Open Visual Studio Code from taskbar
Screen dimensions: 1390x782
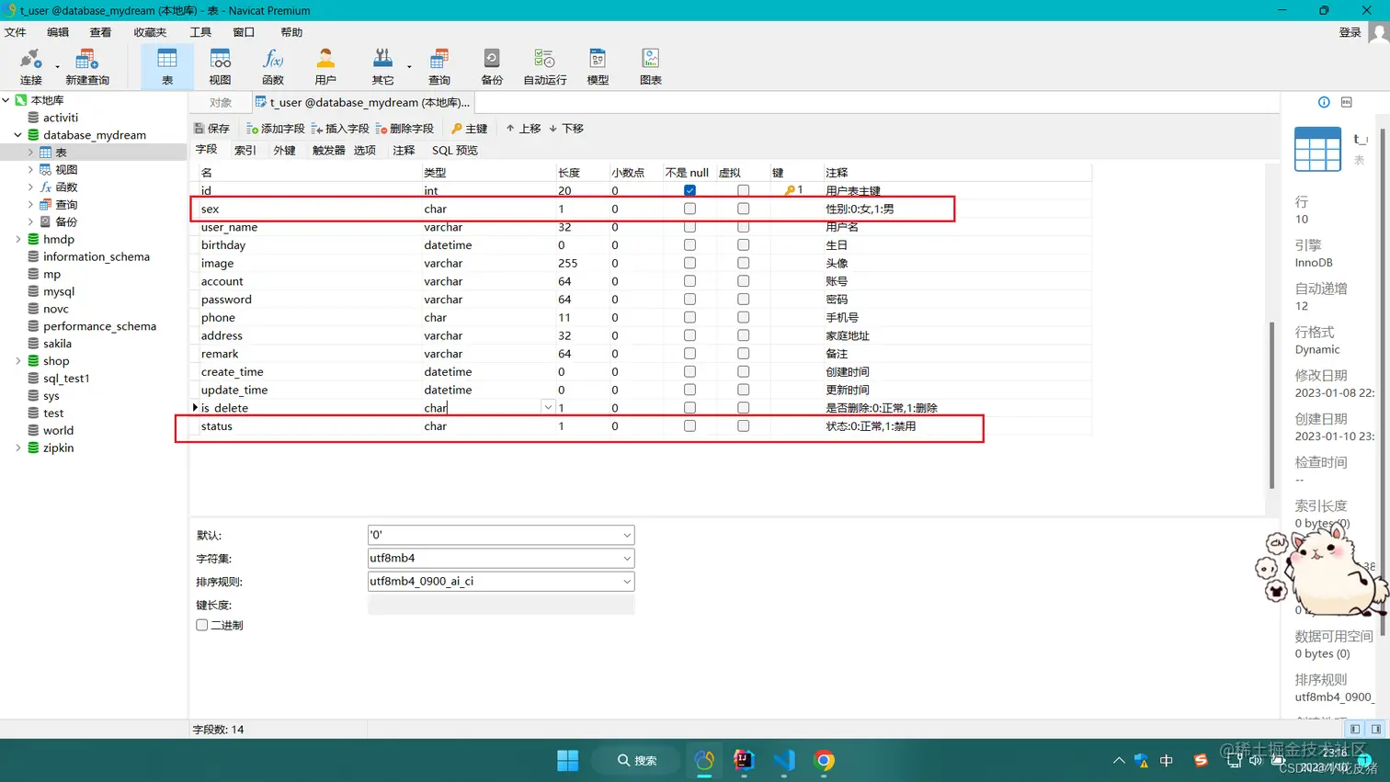click(784, 761)
